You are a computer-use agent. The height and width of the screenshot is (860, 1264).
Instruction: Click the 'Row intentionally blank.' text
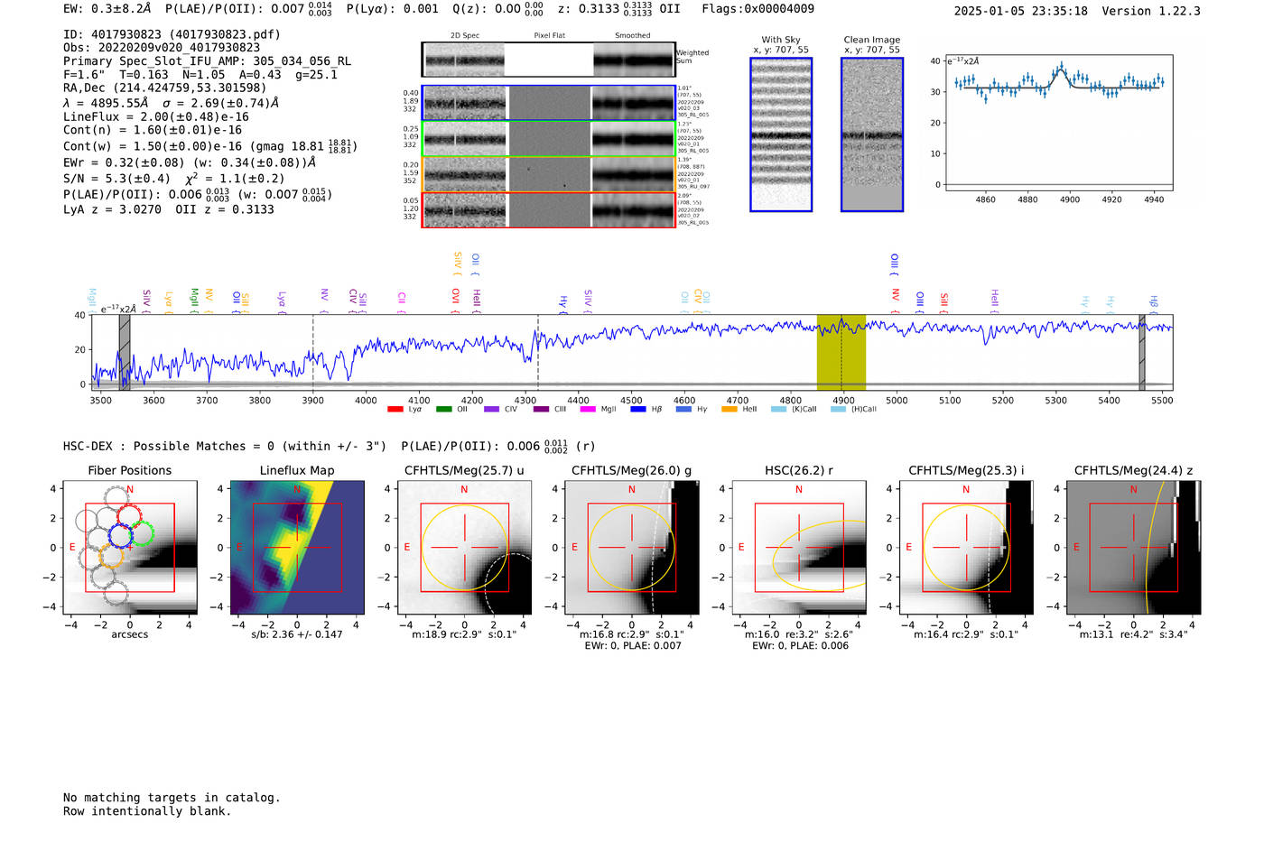(x=147, y=811)
